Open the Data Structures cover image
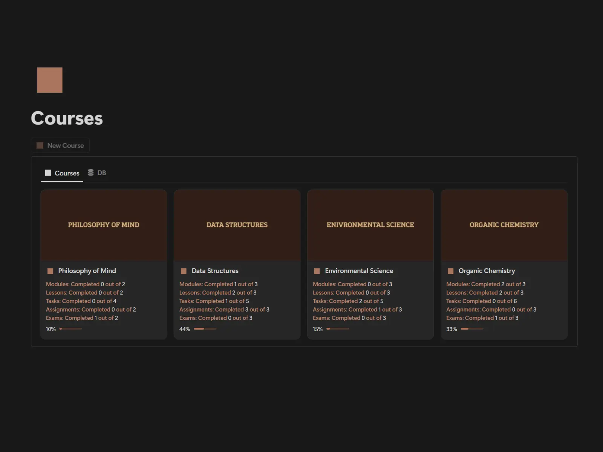The image size is (603, 452). point(237,225)
